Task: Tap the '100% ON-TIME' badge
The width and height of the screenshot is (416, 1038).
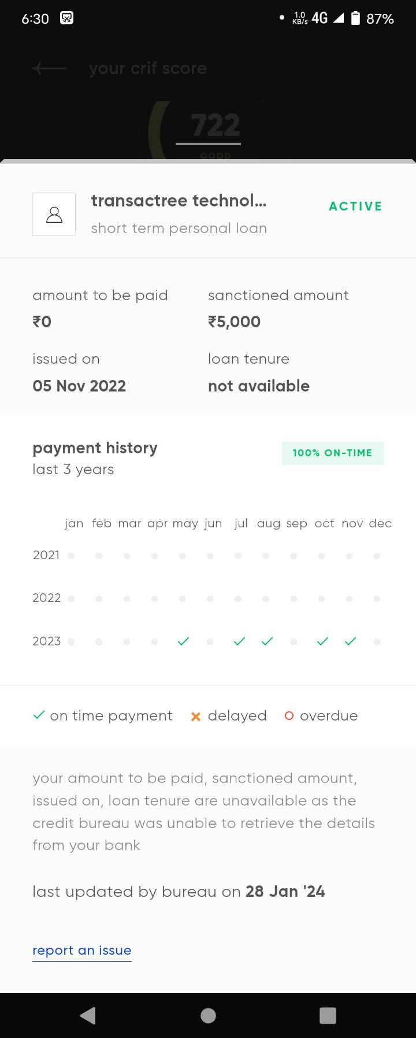Action: coord(332,453)
